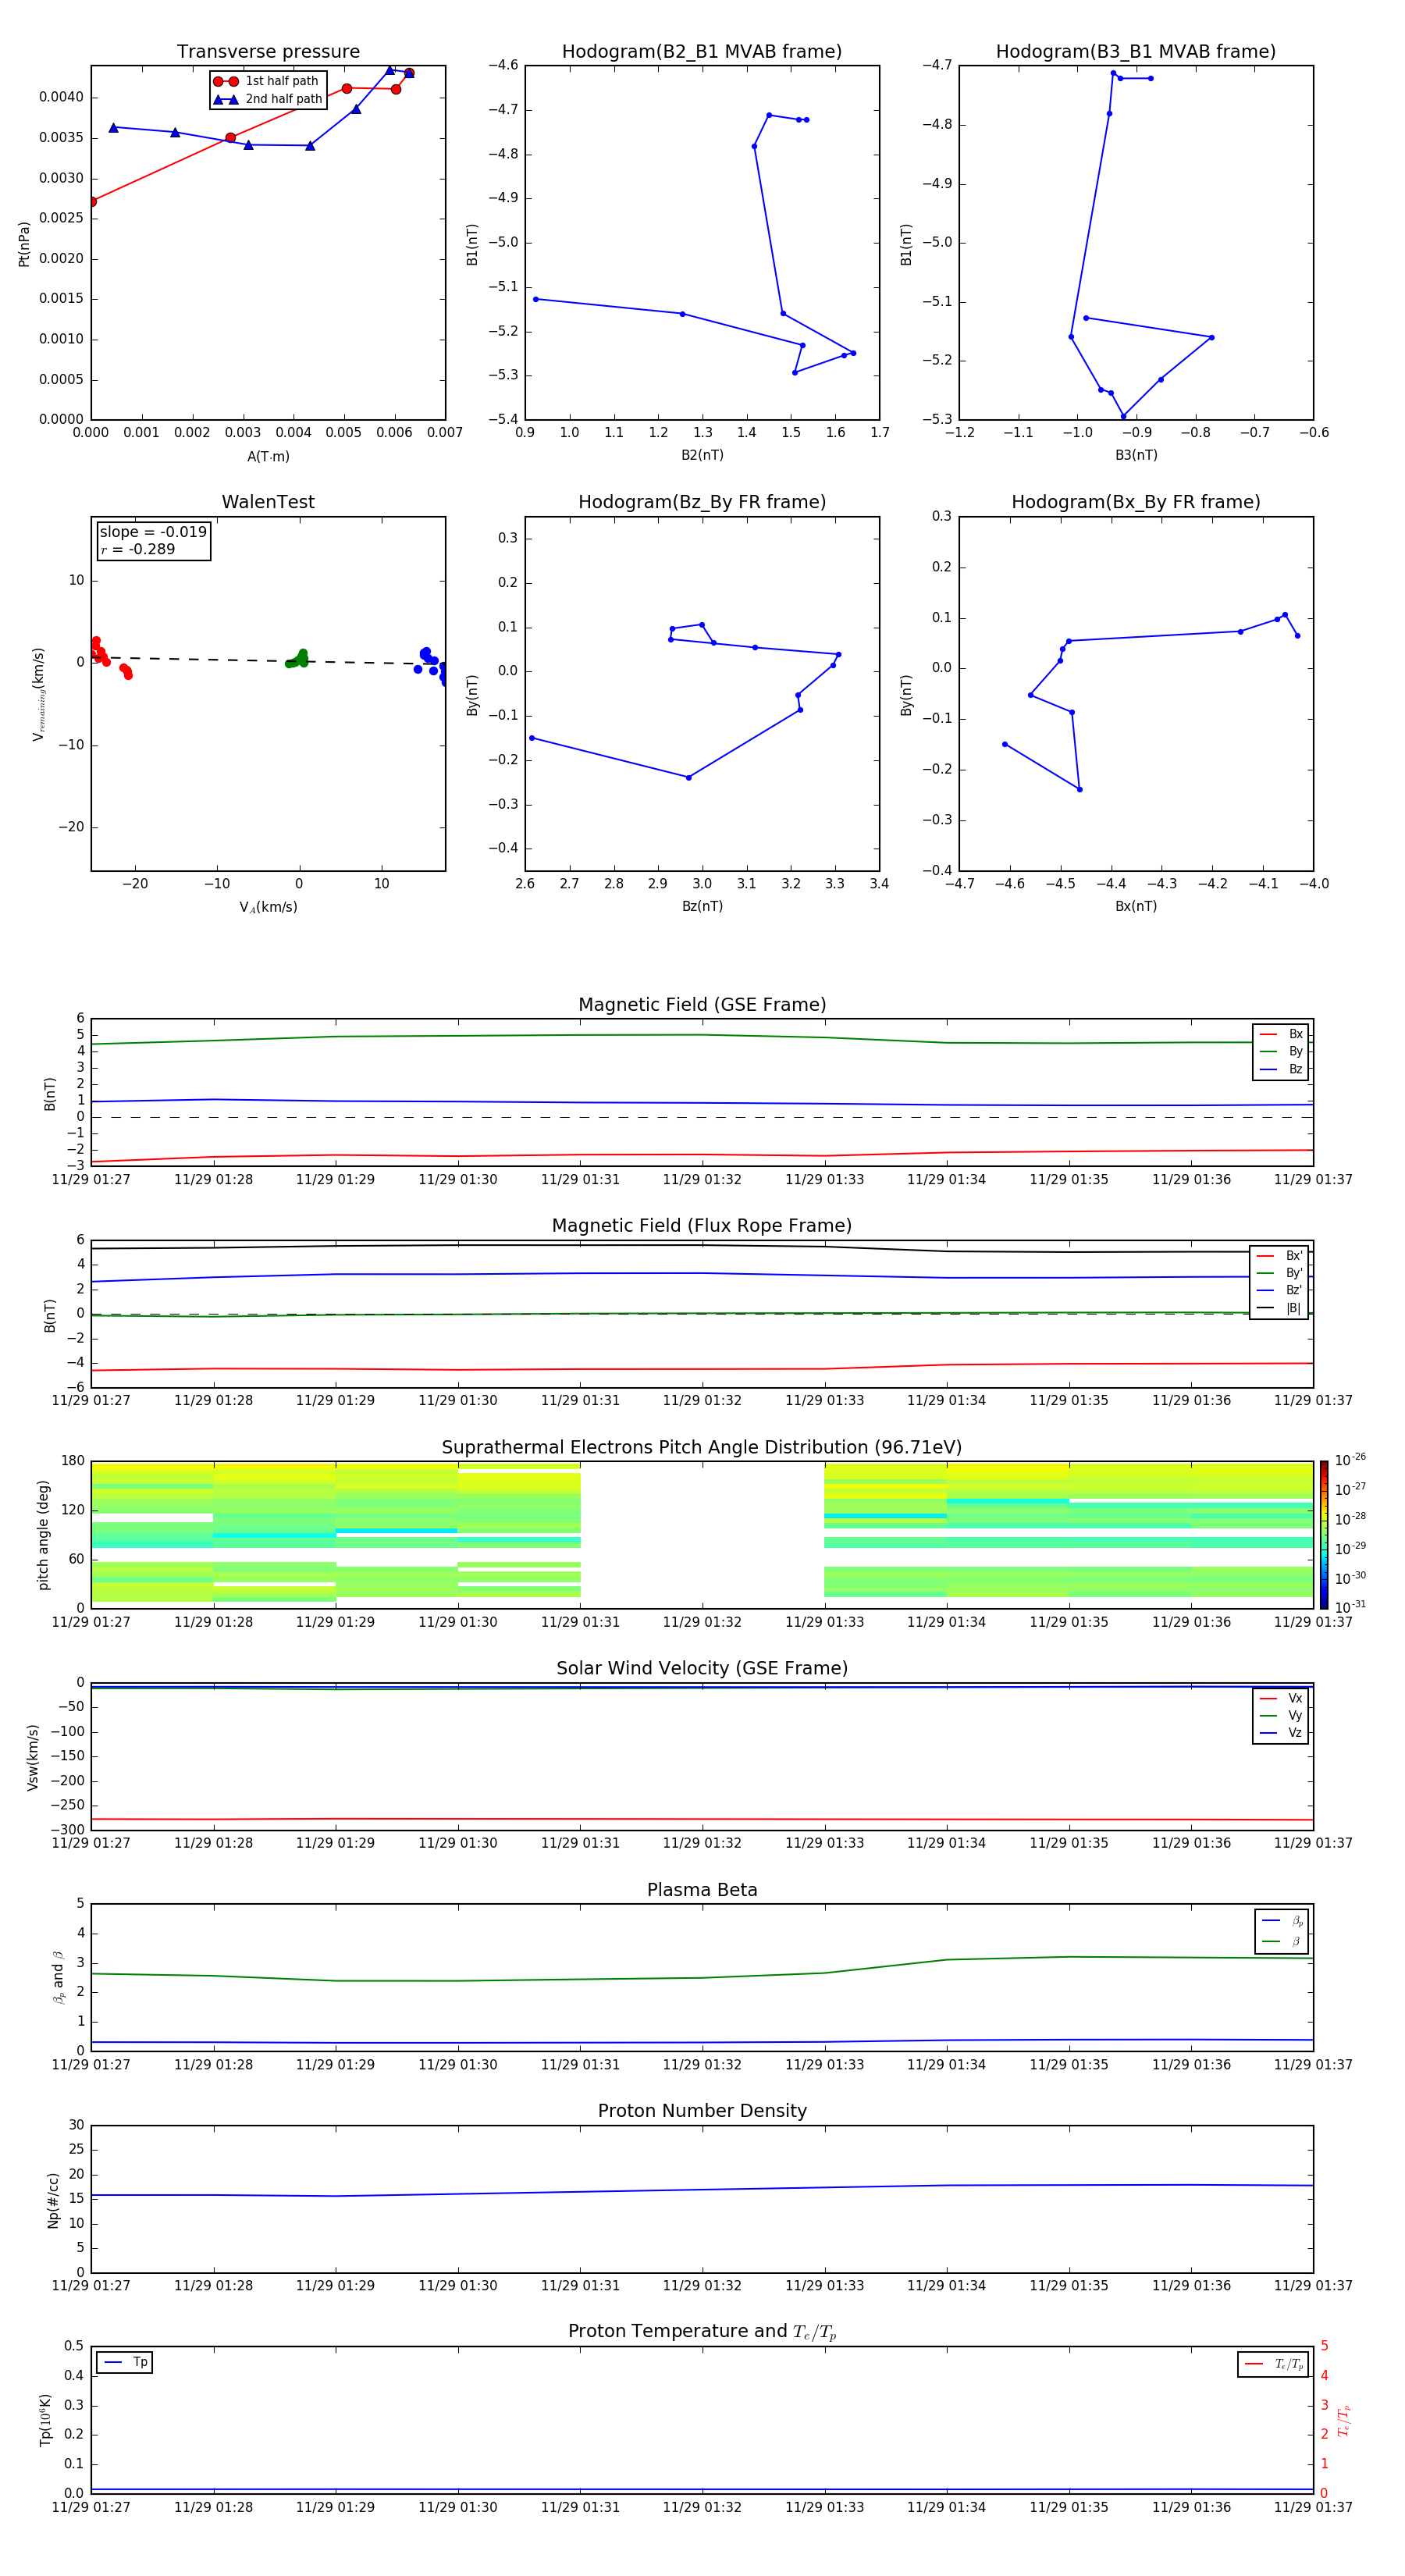Select the βp entry in Plasma Beta legend
Screen dimensions: 1405x2576
click(x=1282, y=1921)
